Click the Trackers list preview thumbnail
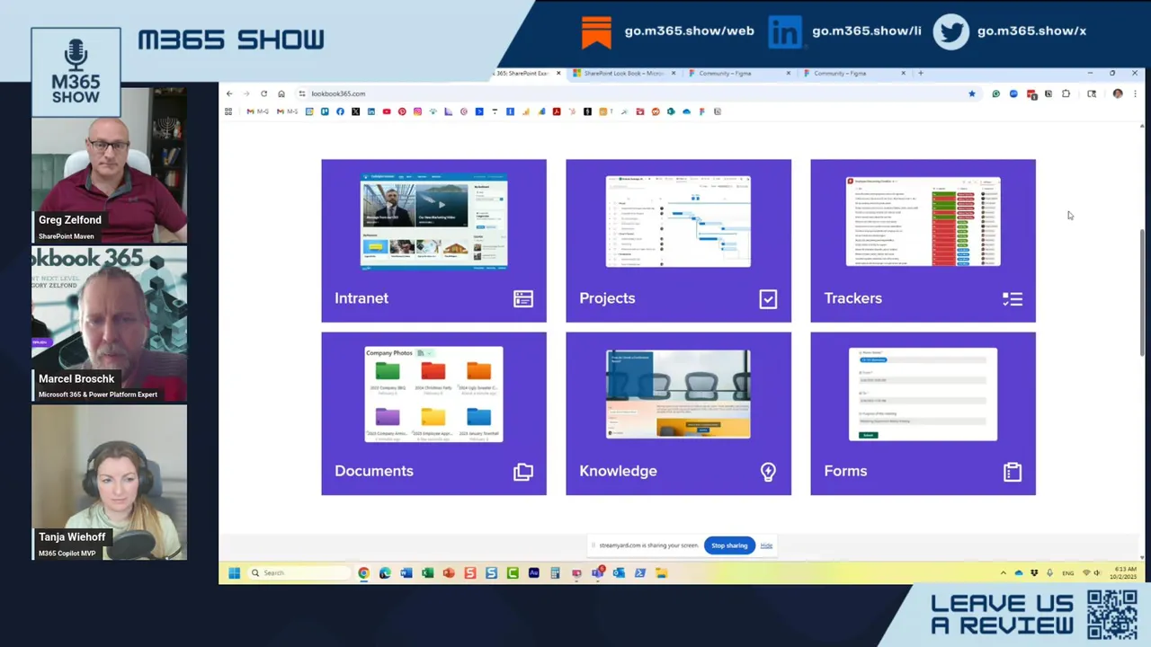Viewport: 1151px width, 647px height. click(923, 221)
